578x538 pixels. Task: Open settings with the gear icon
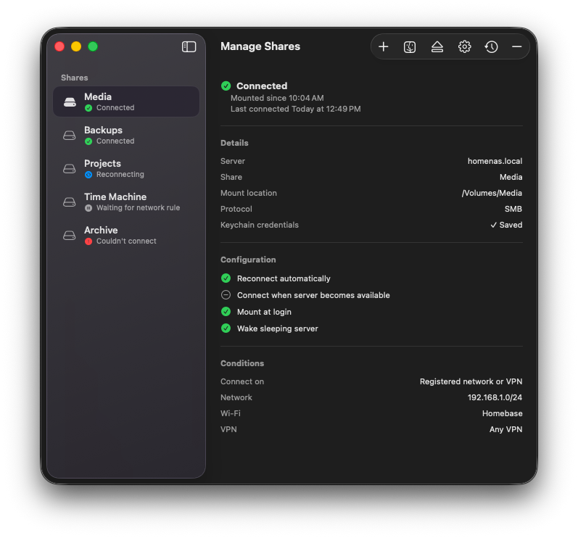[464, 47]
